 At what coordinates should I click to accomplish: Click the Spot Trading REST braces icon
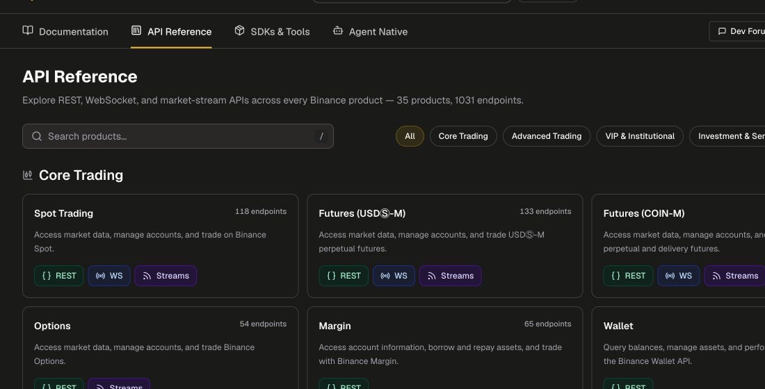[47, 275]
